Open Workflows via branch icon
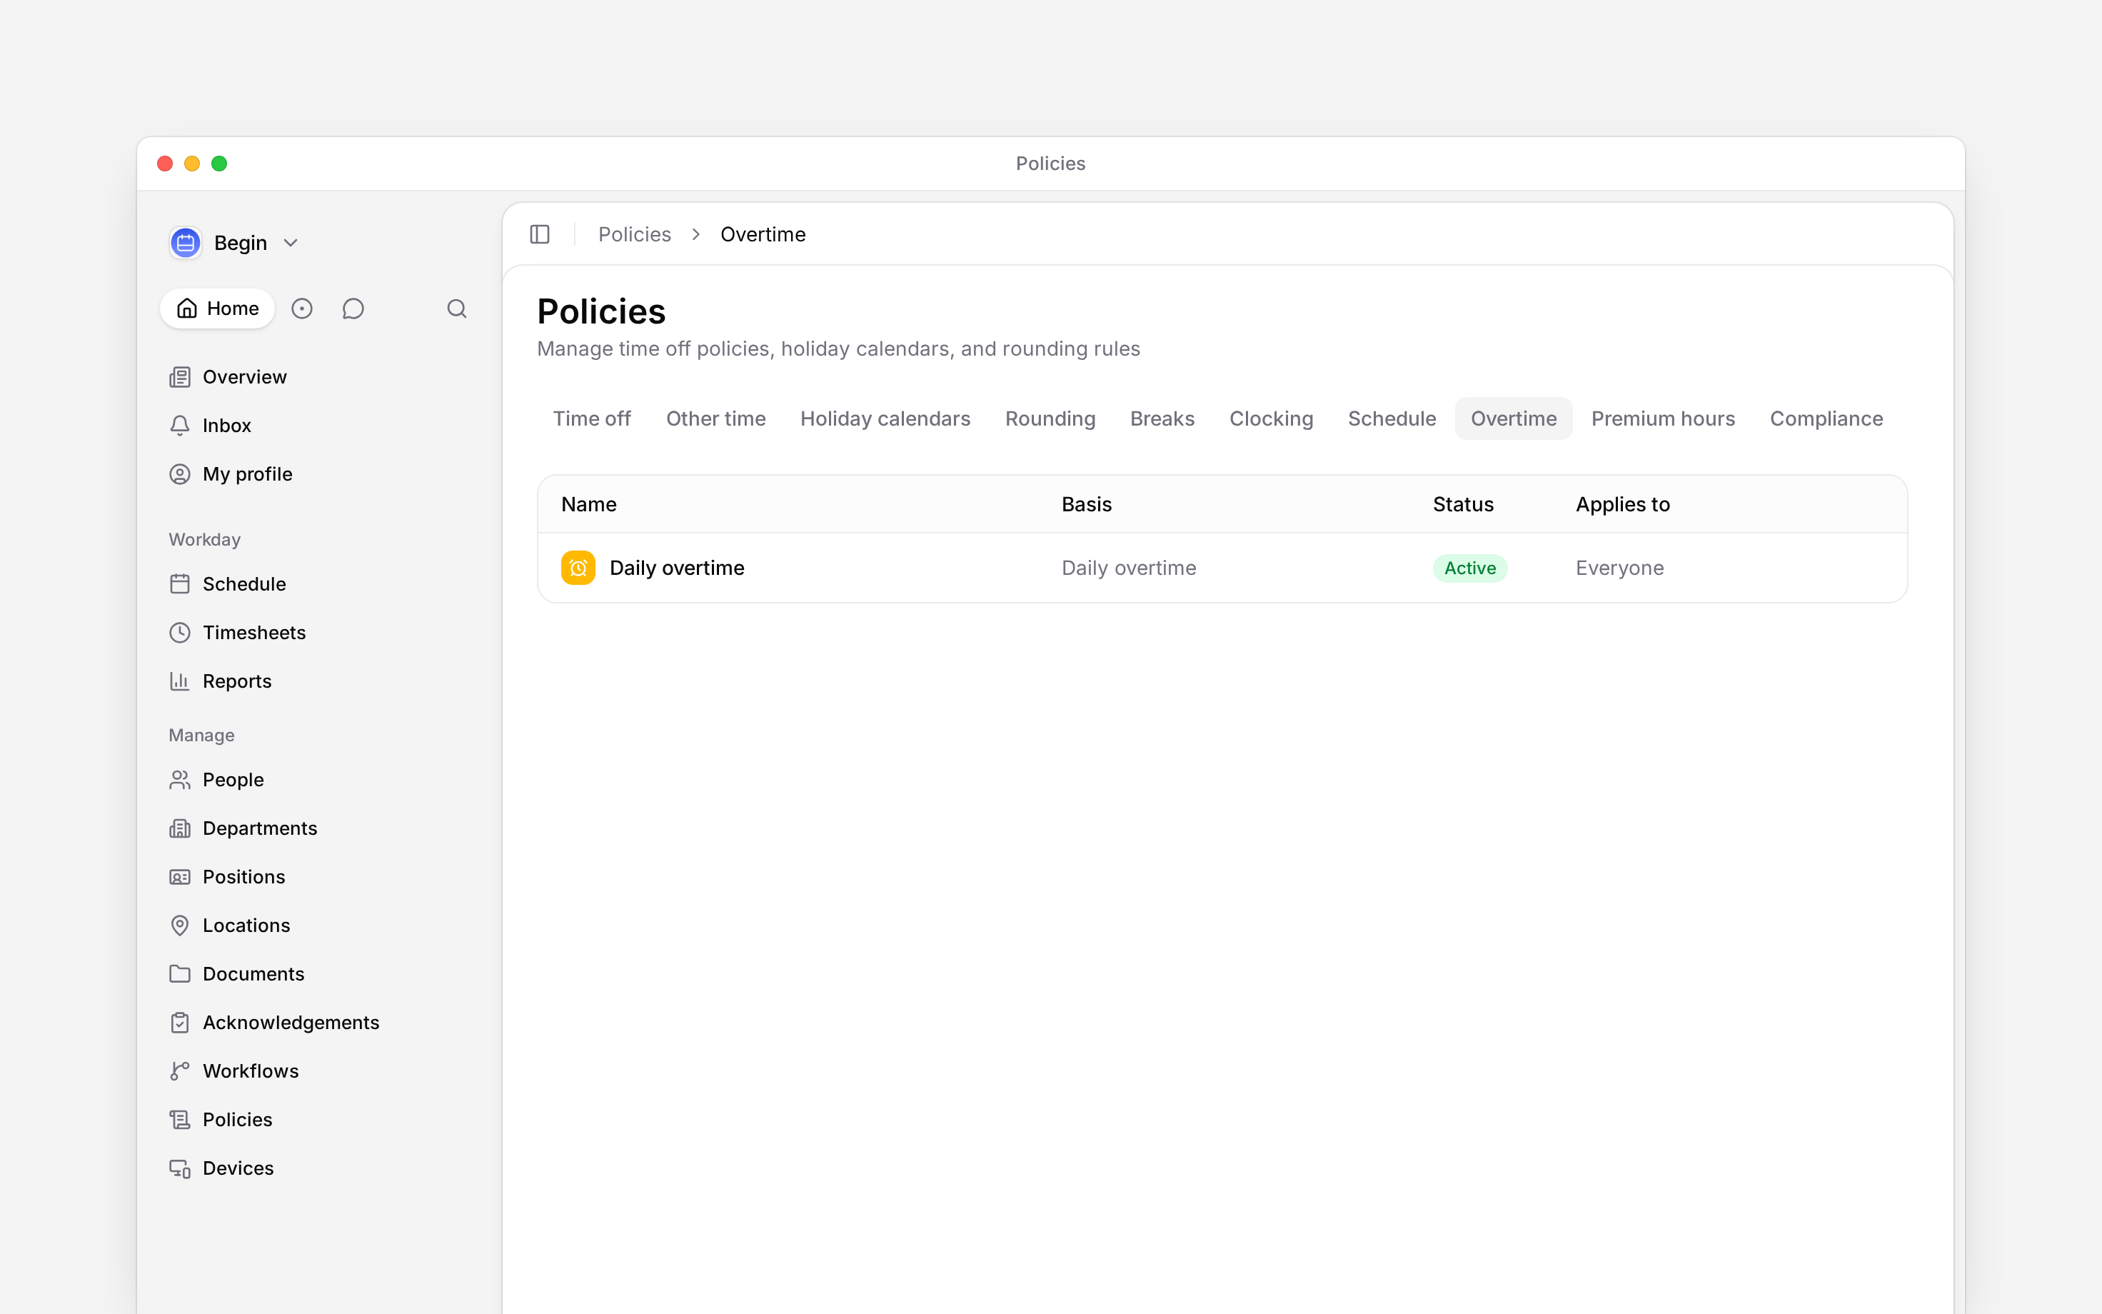 pyautogui.click(x=180, y=1071)
